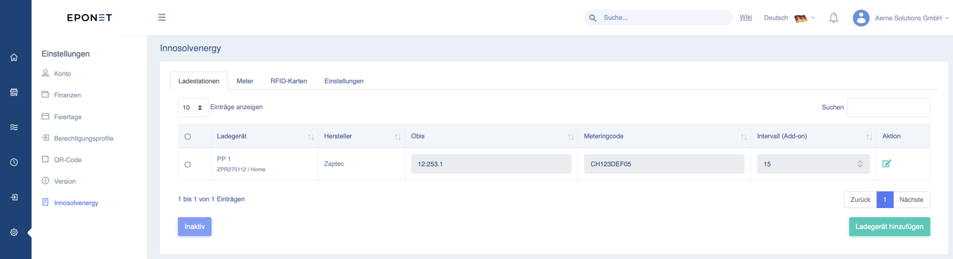Viewport: 953px width, 259px height.
Task: Open the clock icon in left sidebar
Action: [x=14, y=162]
